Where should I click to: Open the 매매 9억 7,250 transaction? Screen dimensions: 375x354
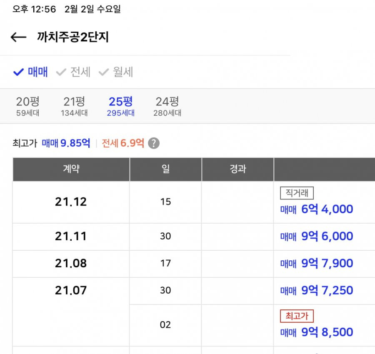(x=317, y=290)
